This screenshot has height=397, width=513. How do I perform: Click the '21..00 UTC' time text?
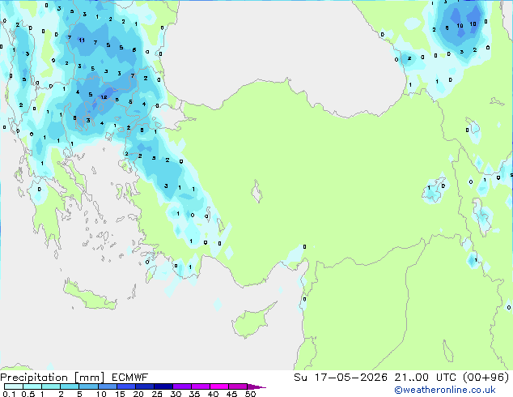tap(427, 378)
